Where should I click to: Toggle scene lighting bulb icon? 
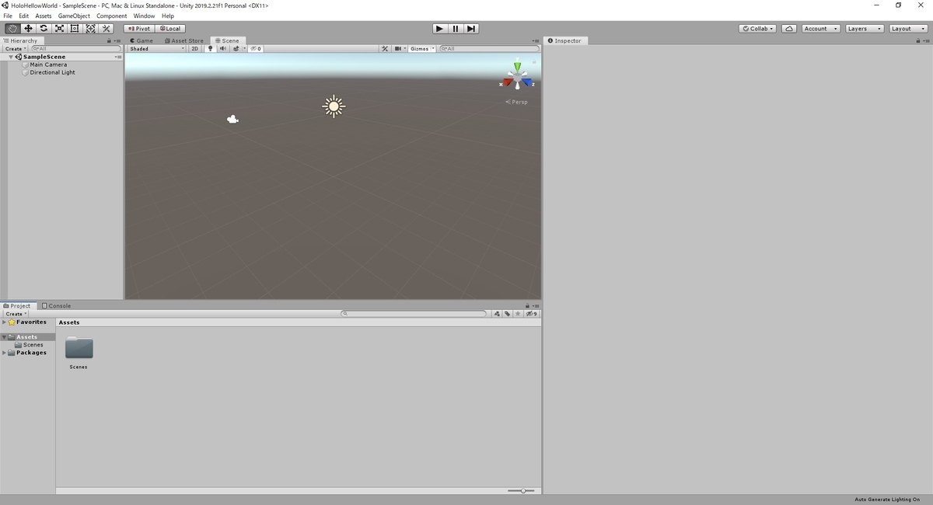(210, 48)
